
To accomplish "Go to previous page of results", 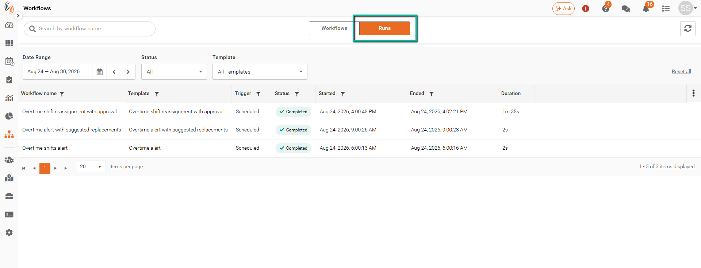I will click(34, 168).
